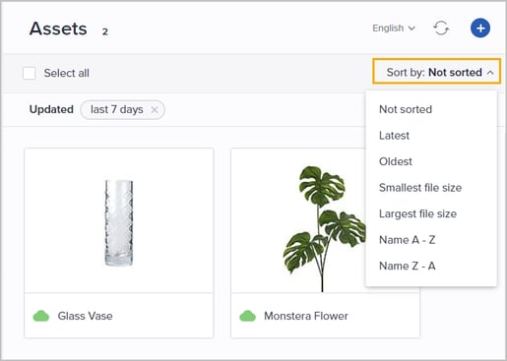Image resolution: width=507 pixels, height=361 pixels.
Task: Click the Glass Vase asset name
Action: [x=86, y=316]
